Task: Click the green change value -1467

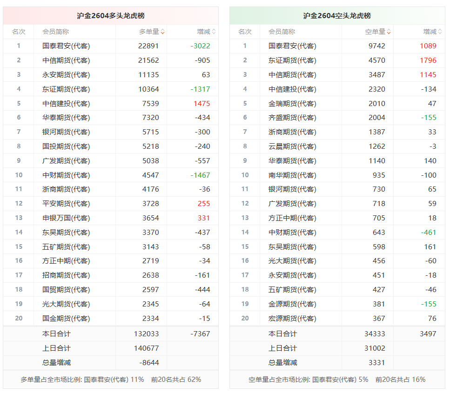Action: click(200, 175)
